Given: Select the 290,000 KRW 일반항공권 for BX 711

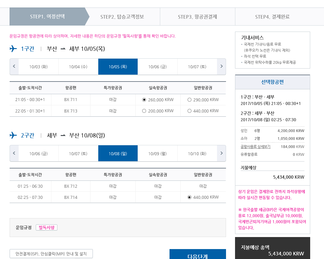Looking at the screenshot, I should [x=189, y=100].
